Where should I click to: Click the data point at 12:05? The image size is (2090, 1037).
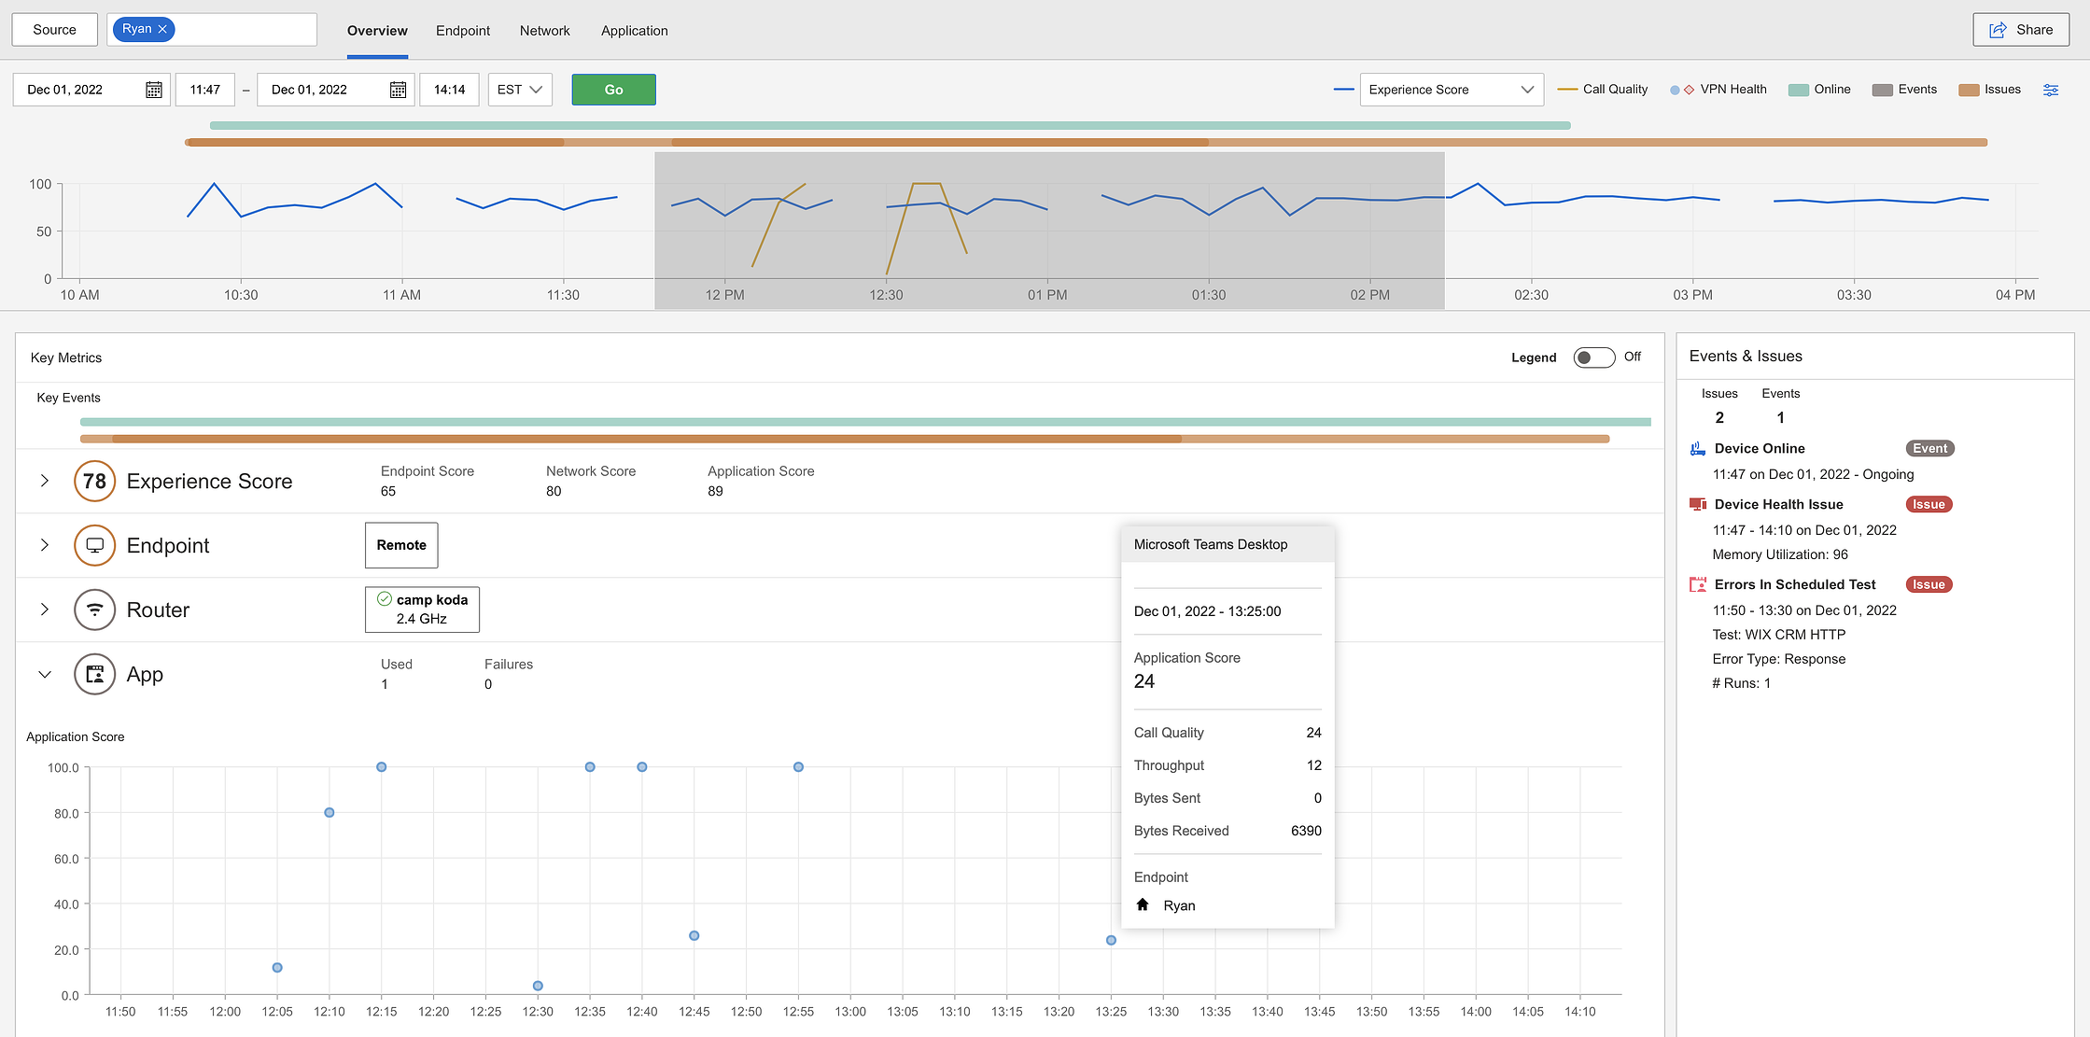click(x=277, y=967)
